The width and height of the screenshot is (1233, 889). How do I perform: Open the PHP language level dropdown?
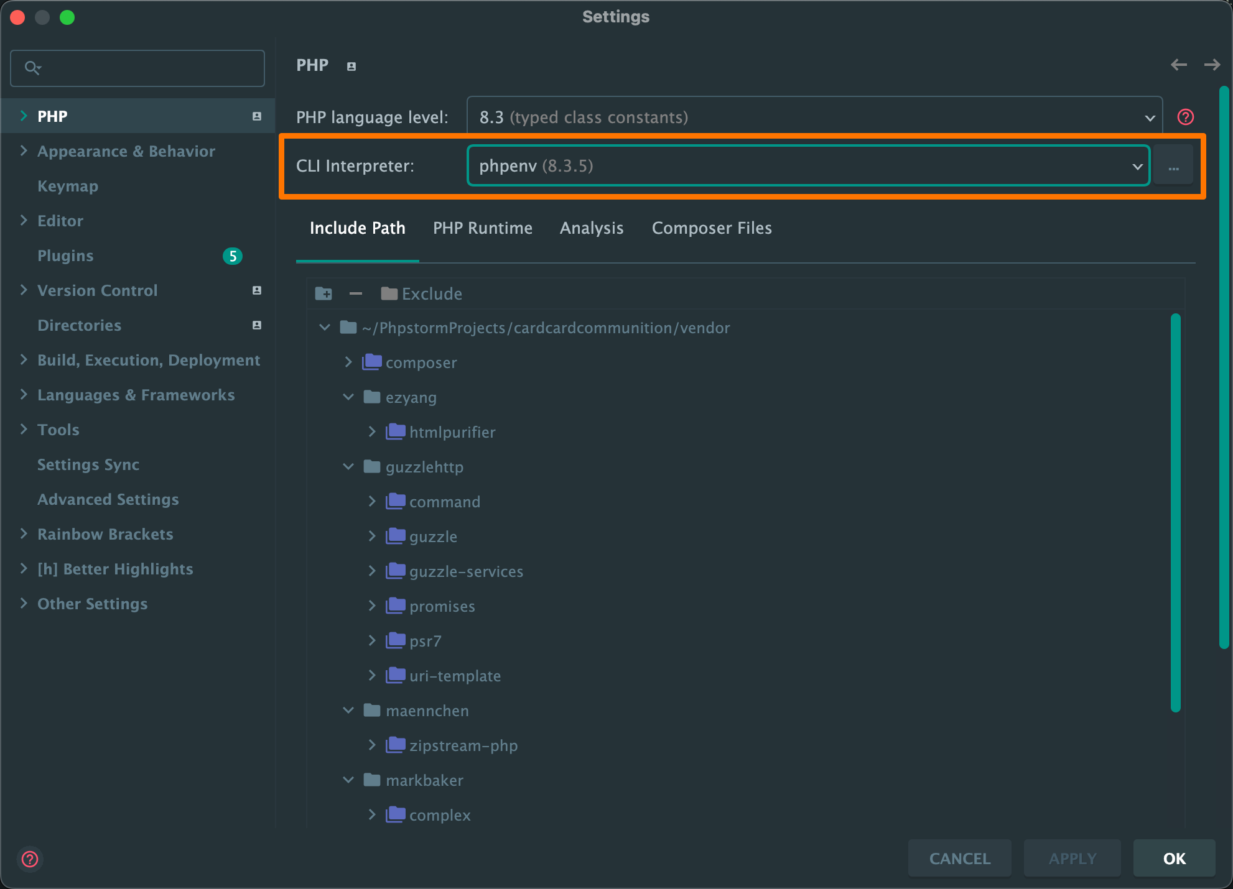(814, 117)
